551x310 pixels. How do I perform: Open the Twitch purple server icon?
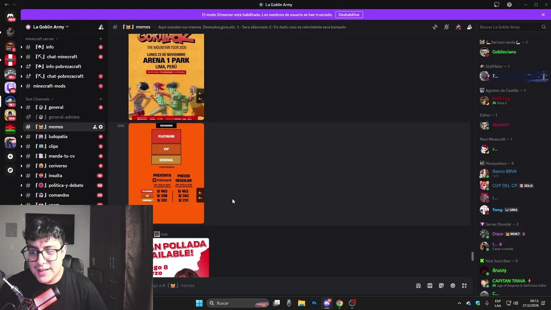click(x=10, y=87)
